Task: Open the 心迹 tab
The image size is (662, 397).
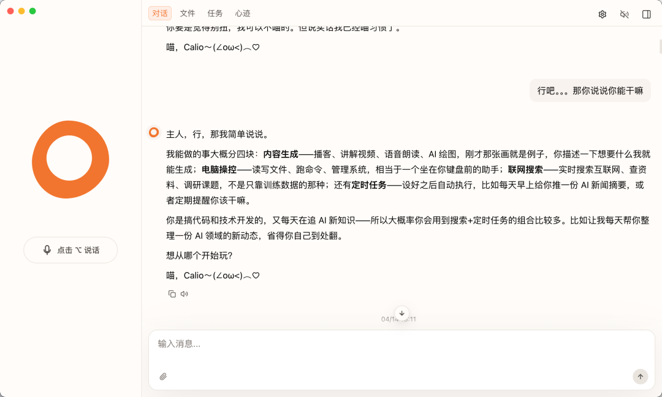Action: [243, 13]
